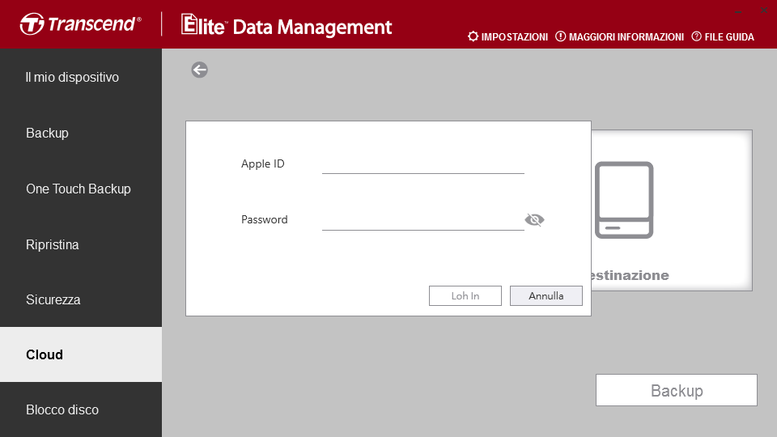Click the Transcend logo

[81, 23]
